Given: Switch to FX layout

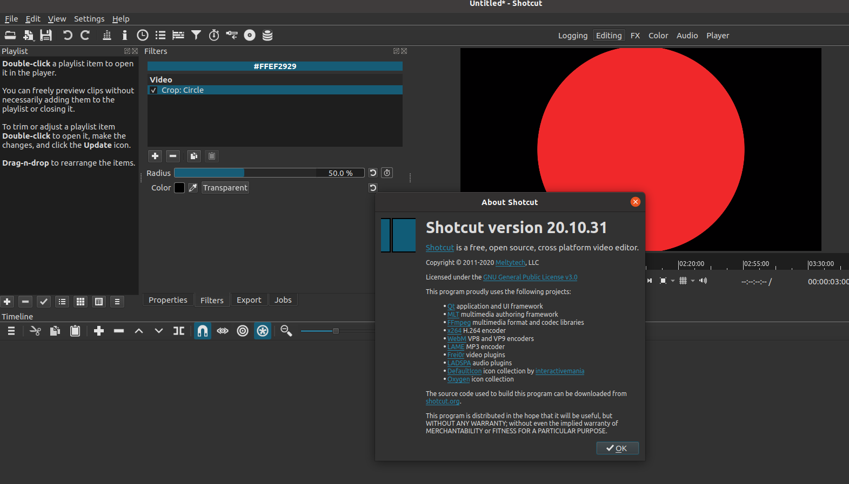Looking at the screenshot, I should pyautogui.click(x=636, y=36).
